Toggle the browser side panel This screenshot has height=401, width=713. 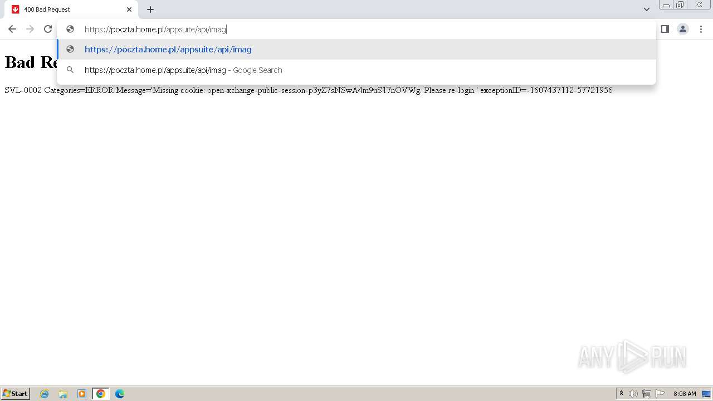point(665,29)
